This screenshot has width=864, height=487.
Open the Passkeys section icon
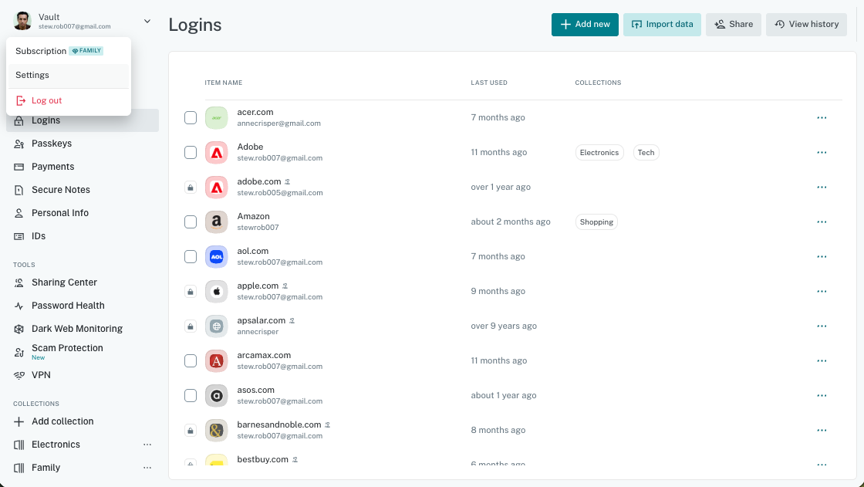19,144
